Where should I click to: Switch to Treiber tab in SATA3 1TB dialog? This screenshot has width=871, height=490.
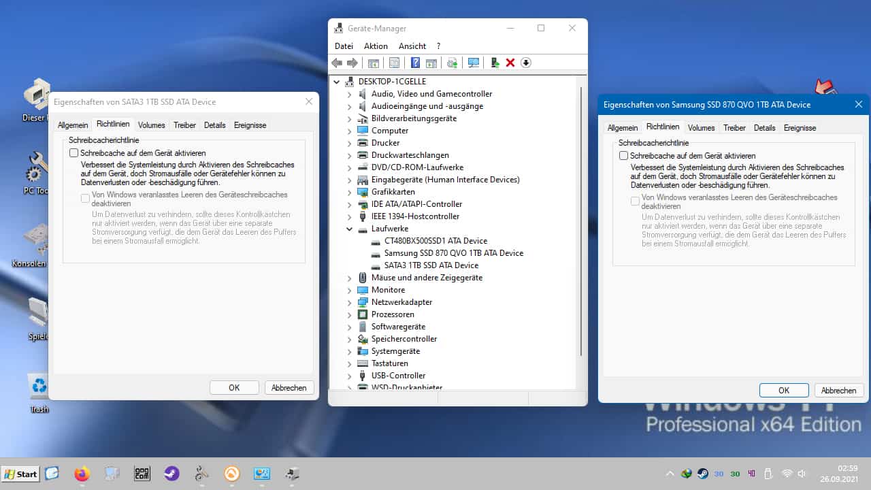(184, 125)
